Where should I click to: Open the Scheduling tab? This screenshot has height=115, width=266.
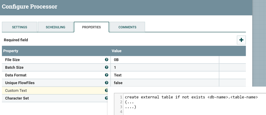(x=55, y=27)
